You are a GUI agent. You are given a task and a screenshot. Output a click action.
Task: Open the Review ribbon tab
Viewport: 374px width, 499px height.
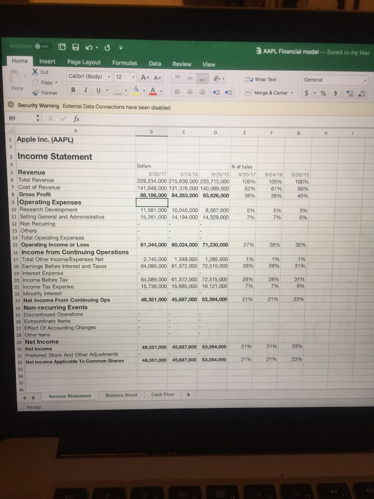coord(182,64)
